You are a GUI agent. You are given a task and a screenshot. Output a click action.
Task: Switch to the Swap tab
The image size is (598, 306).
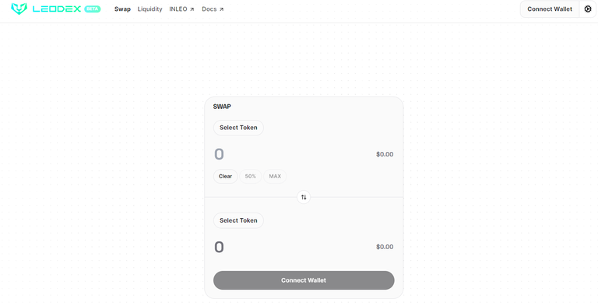(122, 9)
